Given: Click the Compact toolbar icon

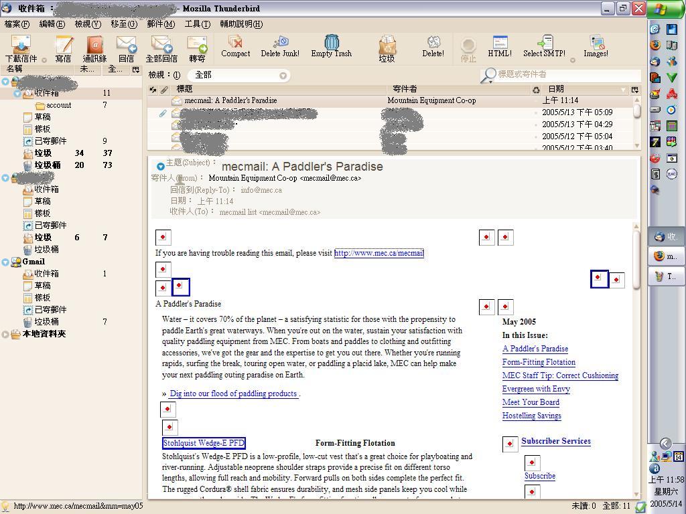Looking at the screenshot, I should click(x=235, y=47).
